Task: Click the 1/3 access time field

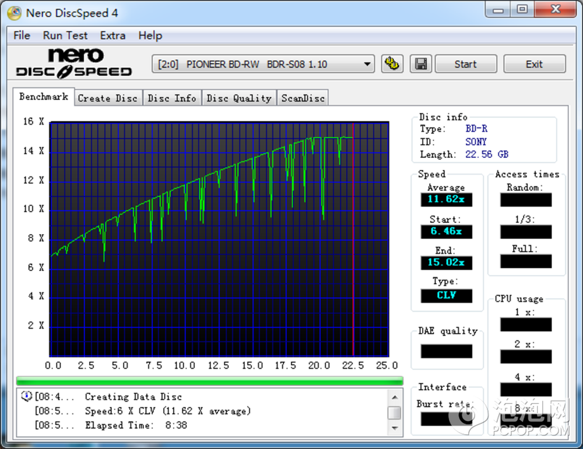Action: 526,232
